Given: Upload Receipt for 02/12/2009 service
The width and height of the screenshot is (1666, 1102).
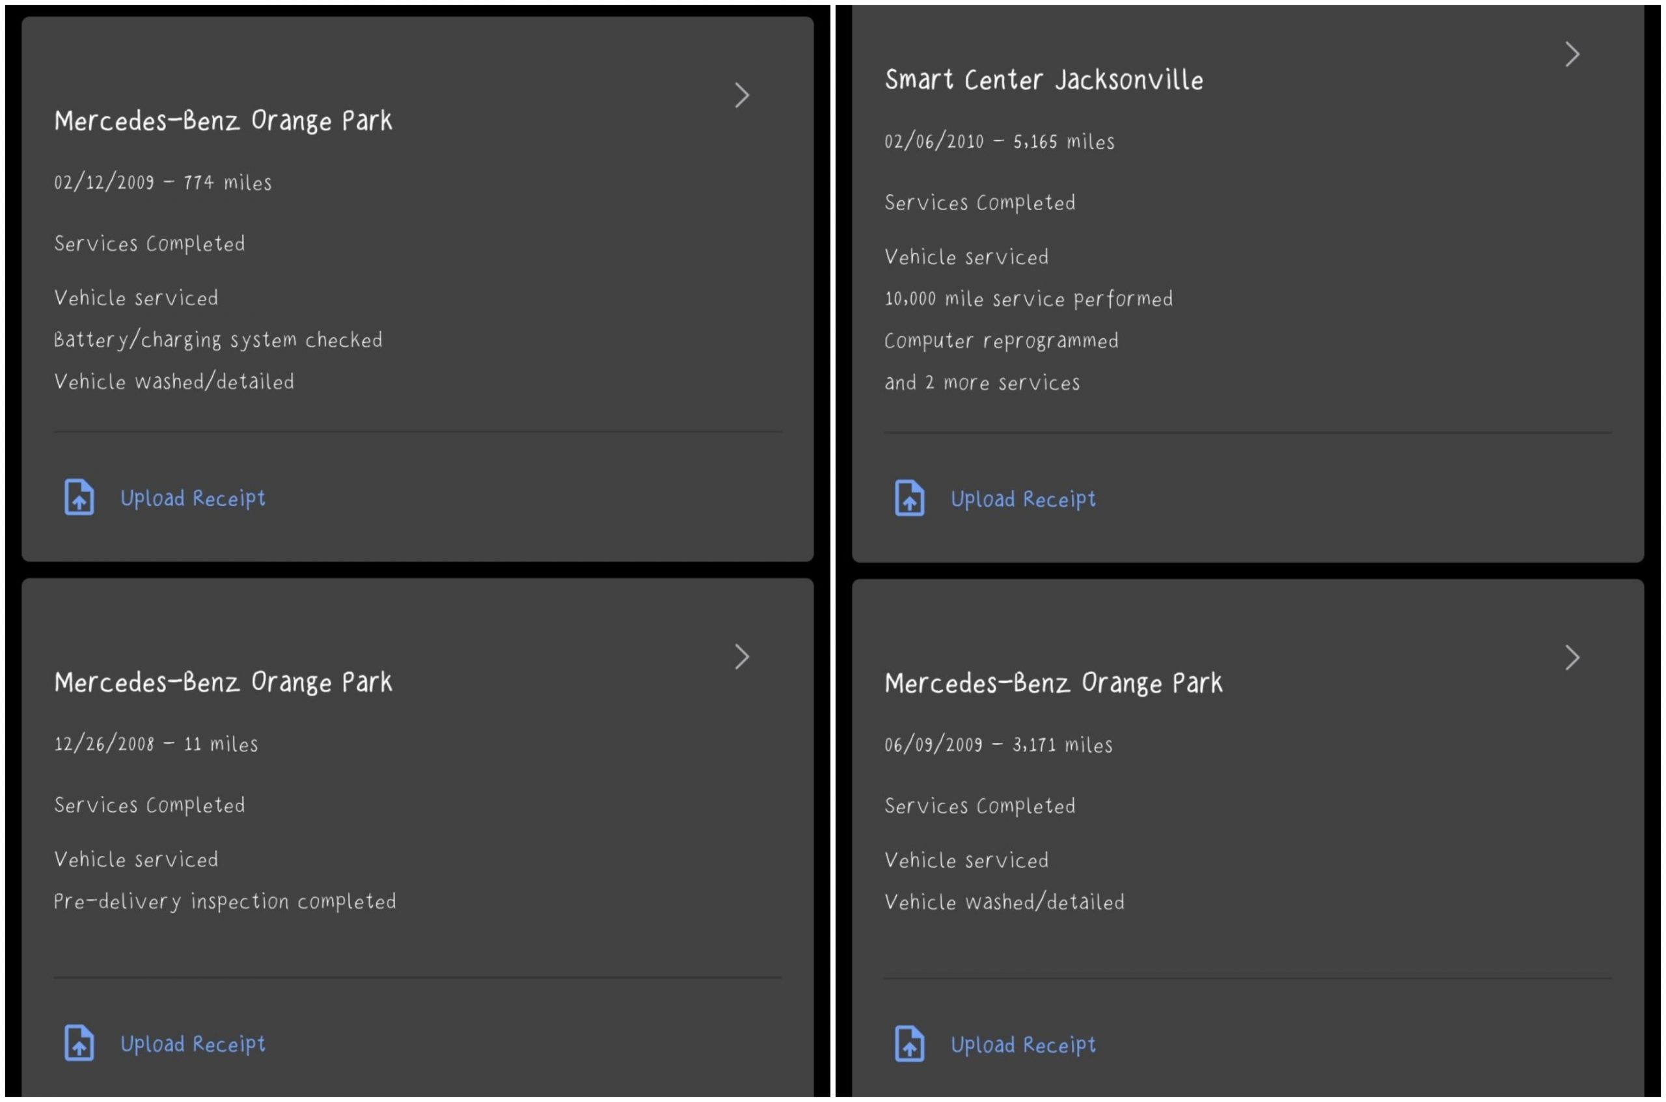Looking at the screenshot, I should click(193, 498).
